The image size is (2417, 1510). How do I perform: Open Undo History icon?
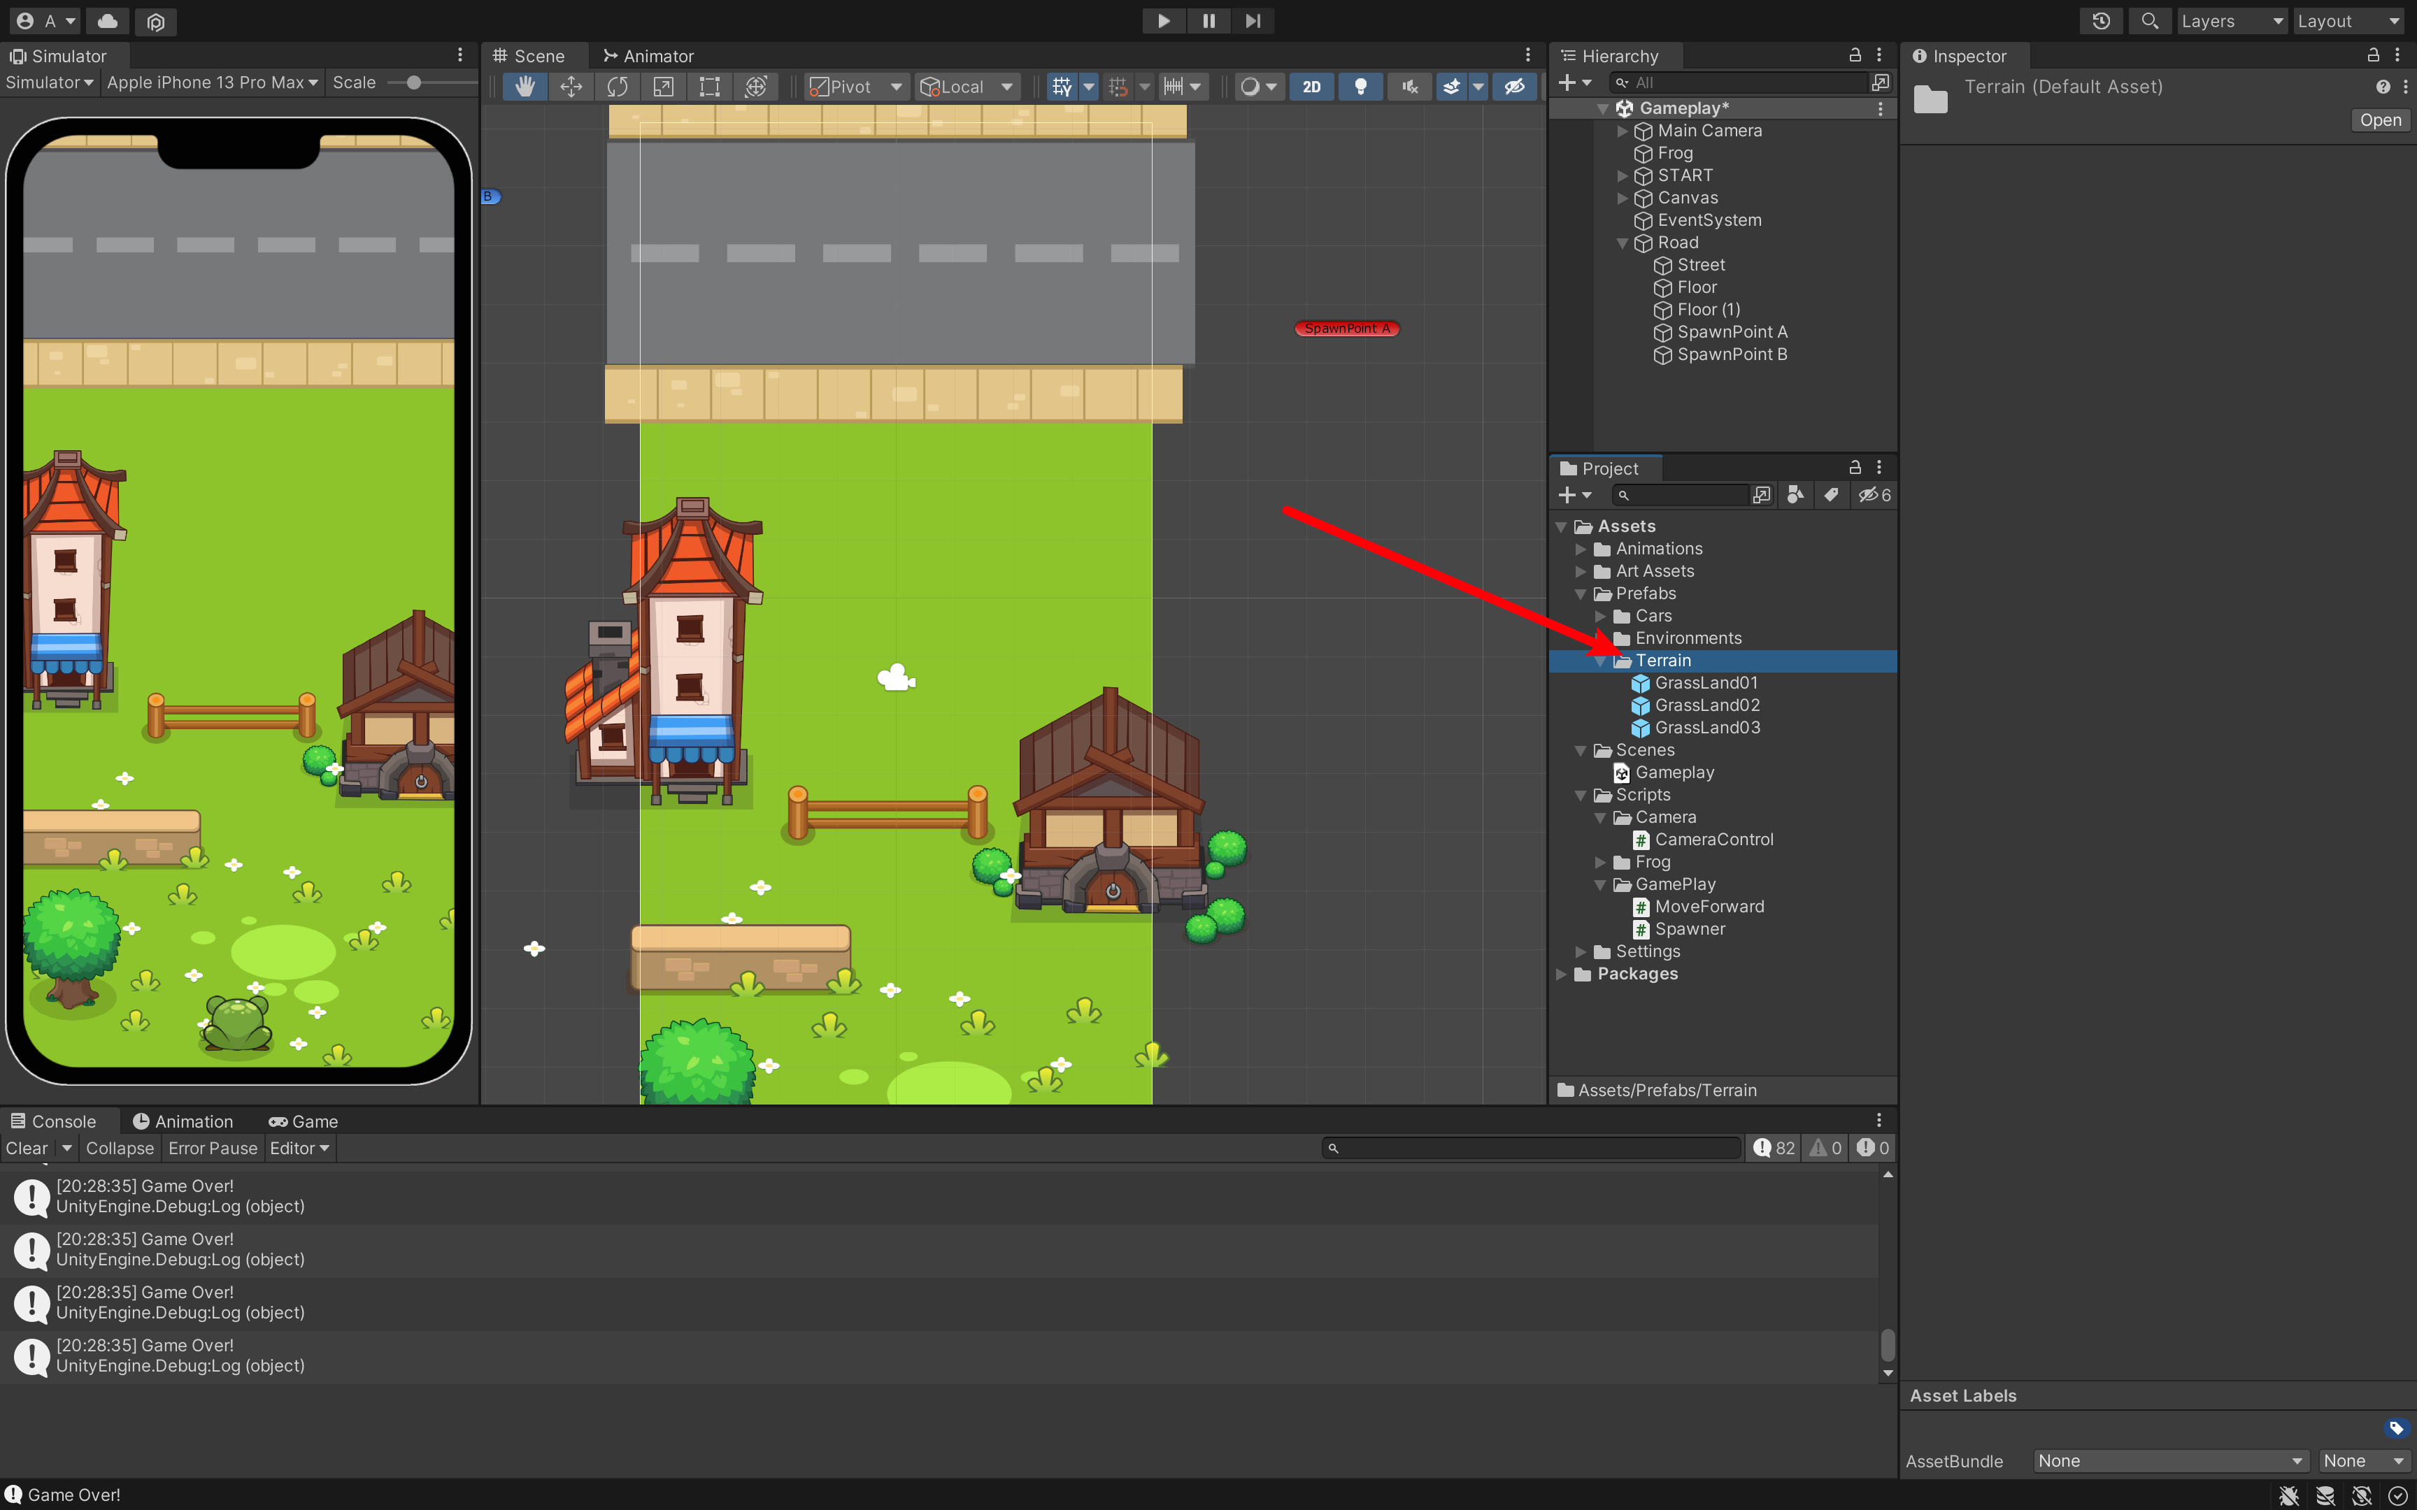click(x=2102, y=21)
